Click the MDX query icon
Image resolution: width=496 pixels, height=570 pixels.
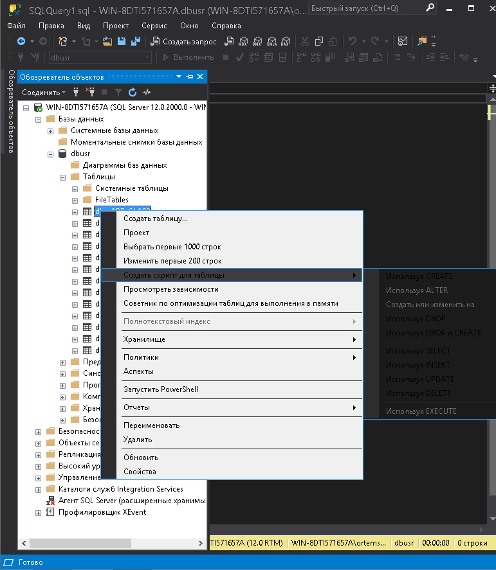[x=243, y=41]
